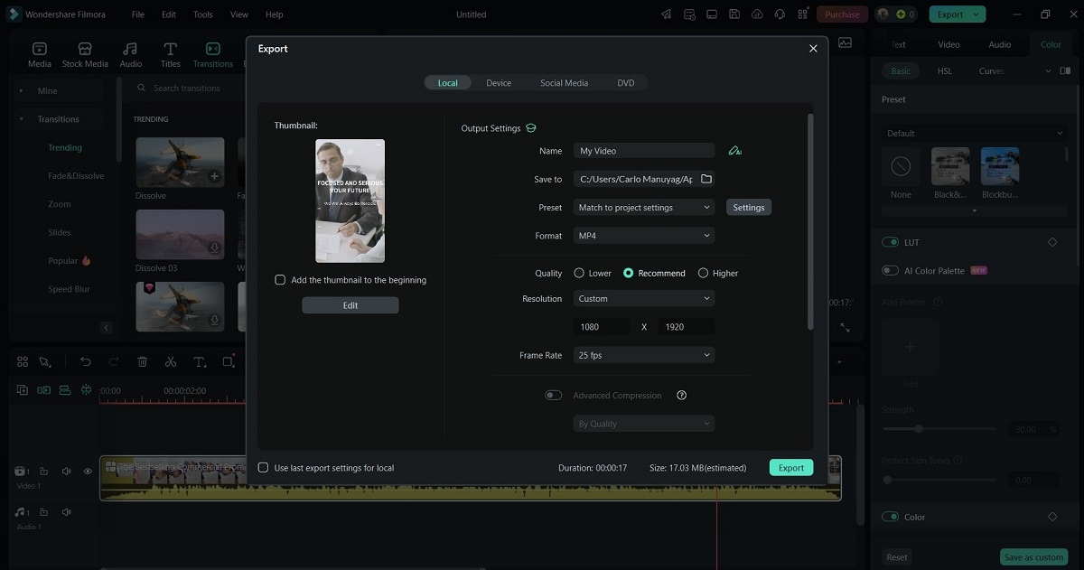
Task: Click the scissors split icon
Action: (170, 361)
